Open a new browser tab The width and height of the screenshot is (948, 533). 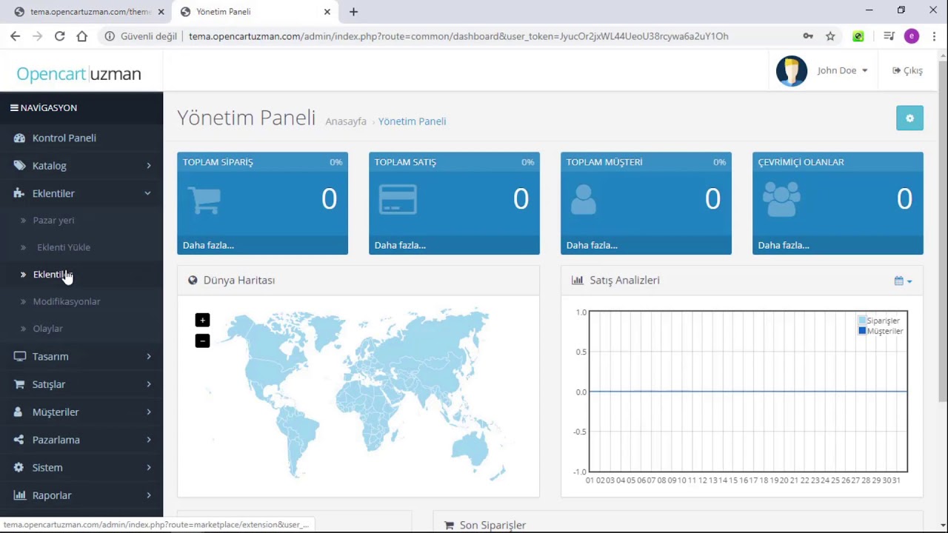[353, 12]
